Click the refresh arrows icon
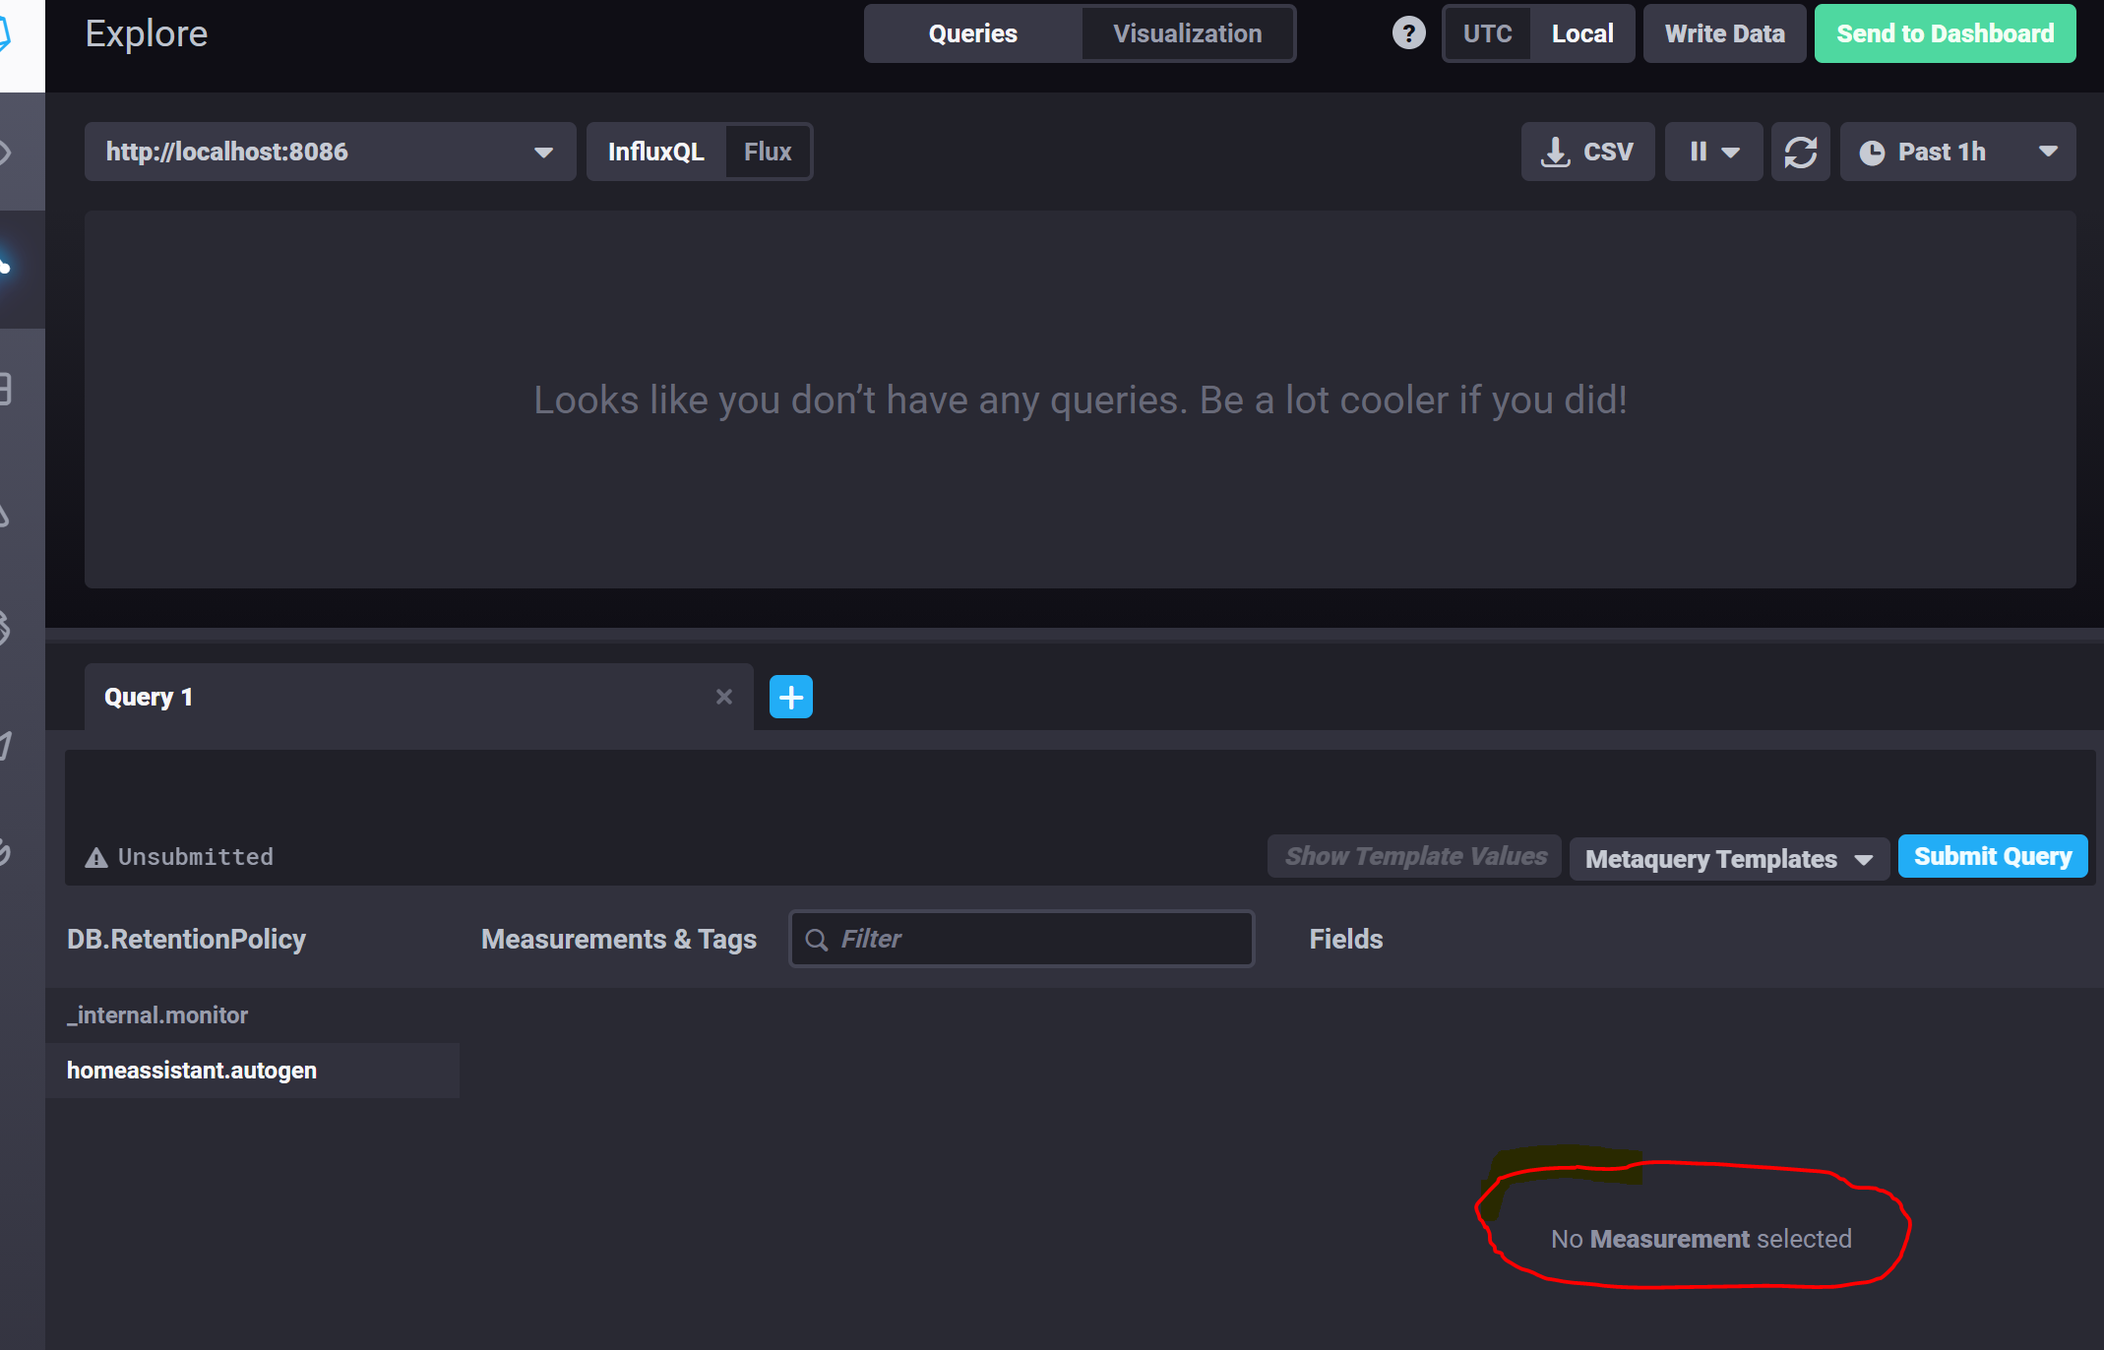 click(x=1800, y=152)
